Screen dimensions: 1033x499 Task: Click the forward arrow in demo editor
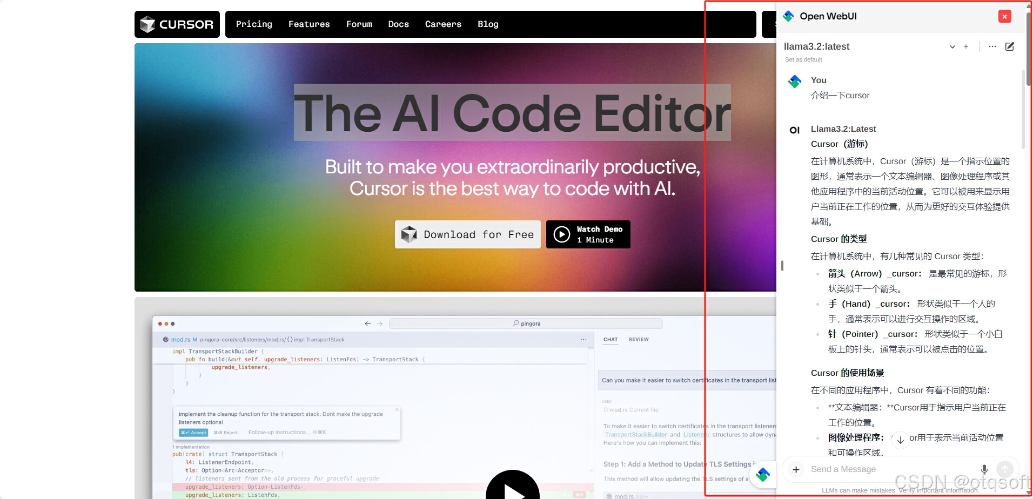coord(380,323)
